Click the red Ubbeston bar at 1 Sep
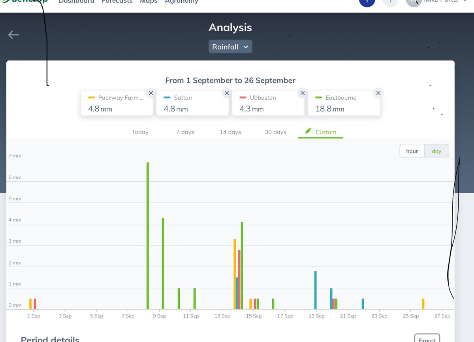This screenshot has width=474, height=342. (x=35, y=304)
